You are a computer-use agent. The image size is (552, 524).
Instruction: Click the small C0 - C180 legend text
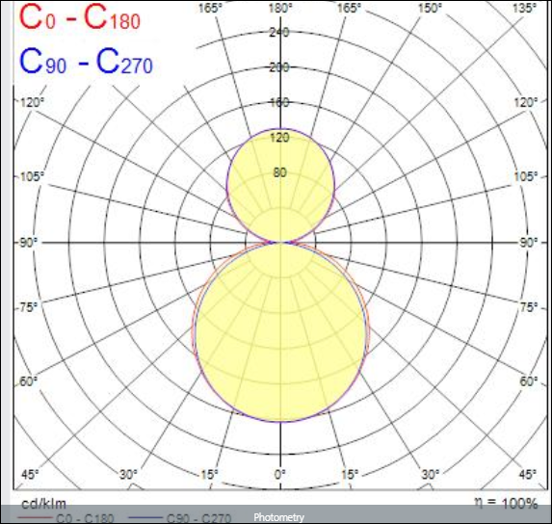click(85, 518)
